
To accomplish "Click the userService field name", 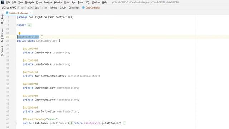I will point(61,64).
